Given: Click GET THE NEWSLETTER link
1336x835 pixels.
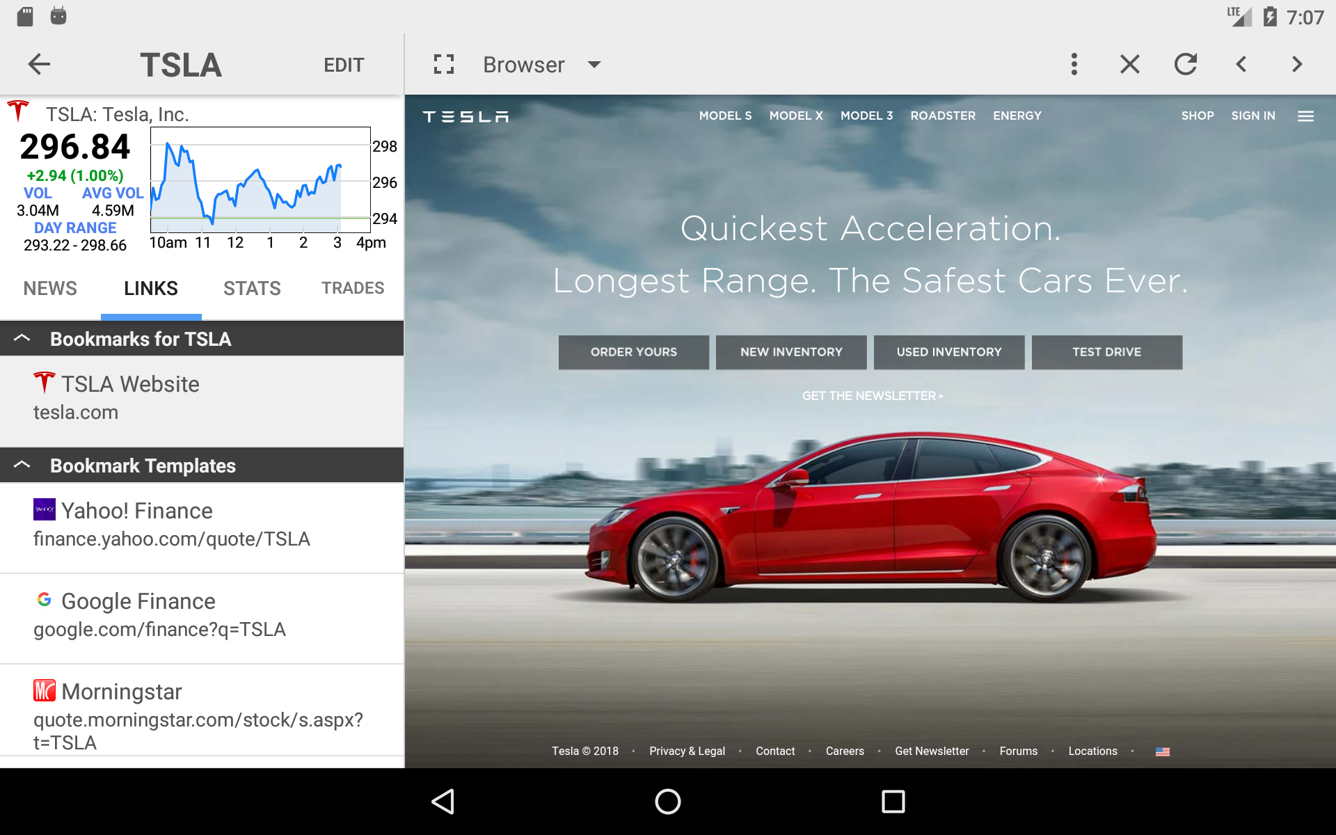Looking at the screenshot, I should (x=873, y=396).
